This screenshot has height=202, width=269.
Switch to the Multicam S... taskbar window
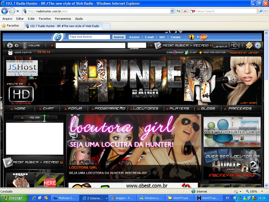pos(65,198)
